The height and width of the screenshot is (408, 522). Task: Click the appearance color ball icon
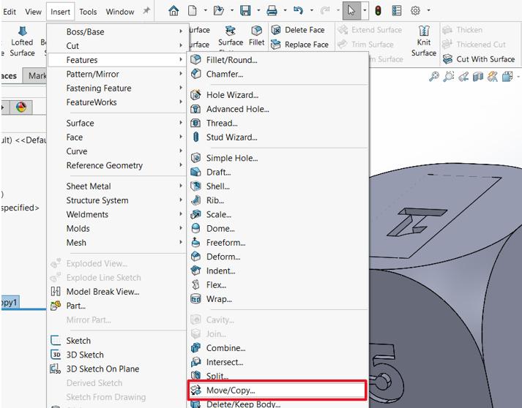click(21, 107)
